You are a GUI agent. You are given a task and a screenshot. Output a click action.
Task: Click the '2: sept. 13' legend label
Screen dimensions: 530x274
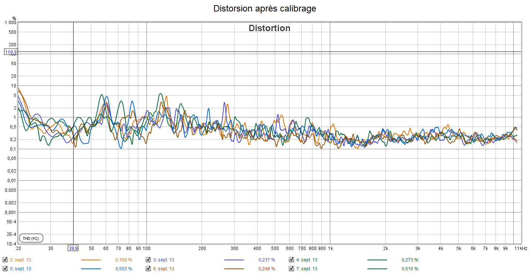pyautogui.click(x=20, y=260)
